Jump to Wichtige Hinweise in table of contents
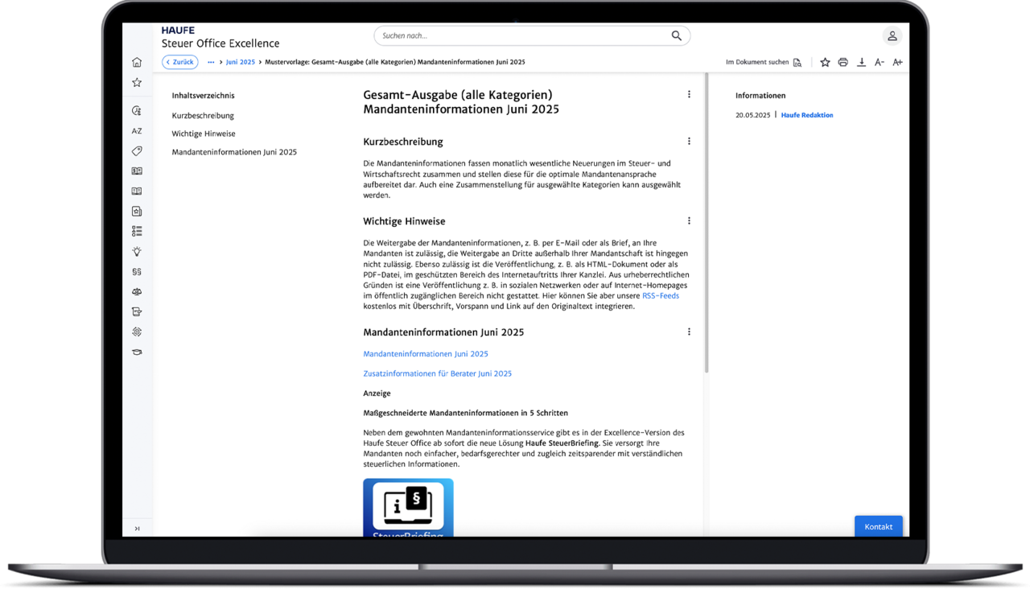 coord(204,134)
